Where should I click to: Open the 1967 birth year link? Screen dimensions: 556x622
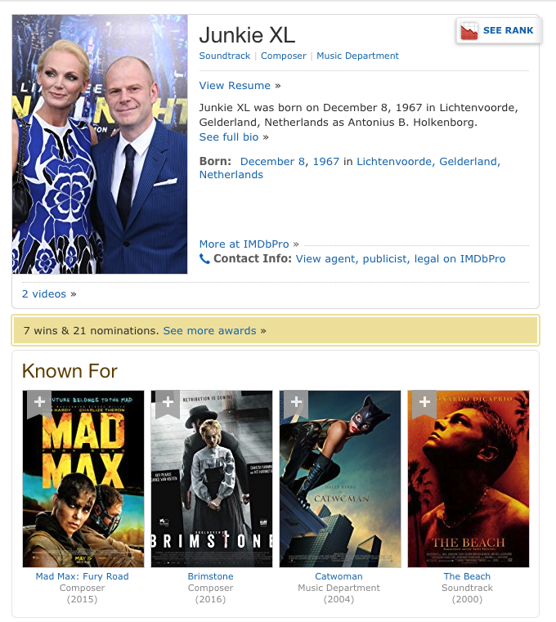pyautogui.click(x=325, y=162)
